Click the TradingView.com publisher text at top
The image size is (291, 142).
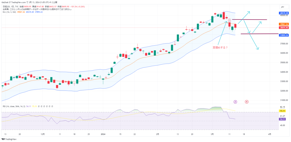[22, 2]
